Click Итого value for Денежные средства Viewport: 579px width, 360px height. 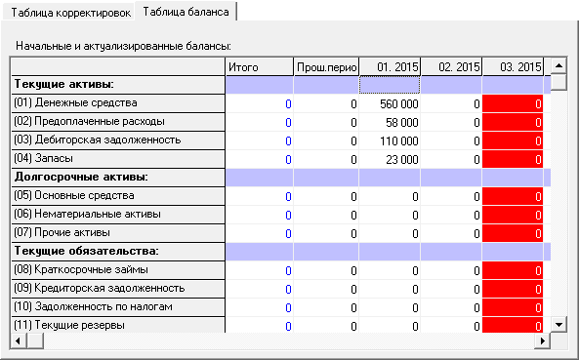coord(259,103)
